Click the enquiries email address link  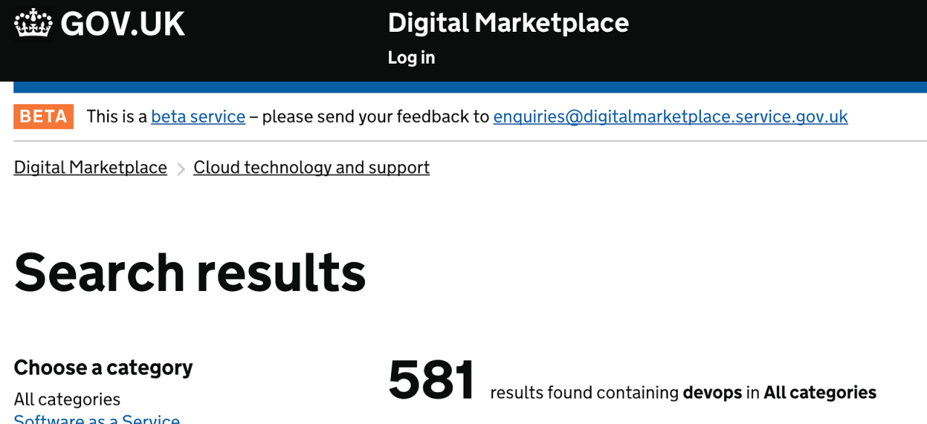point(670,116)
